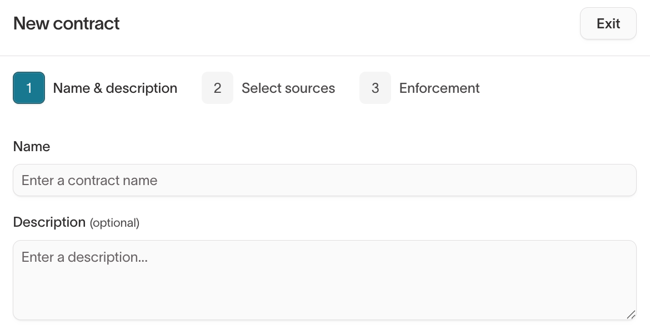Click the step 2 number badge
Viewport: 650px width, 329px height.
(x=217, y=88)
